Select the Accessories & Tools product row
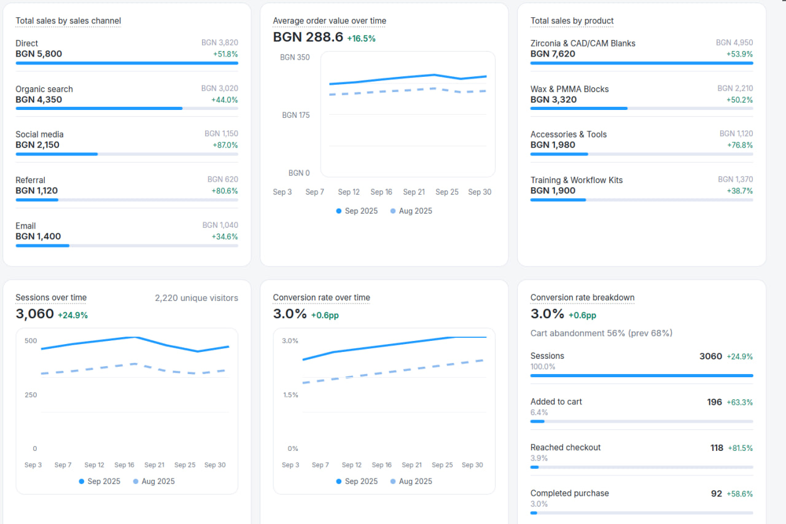Screen dimensions: 786x524 point(641,139)
